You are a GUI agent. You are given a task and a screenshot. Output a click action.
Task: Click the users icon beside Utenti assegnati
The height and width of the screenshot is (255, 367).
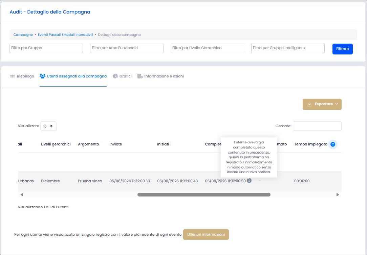pyautogui.click(x=42, y=76)
